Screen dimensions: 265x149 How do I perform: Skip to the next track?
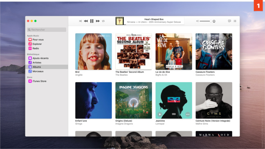98,21
